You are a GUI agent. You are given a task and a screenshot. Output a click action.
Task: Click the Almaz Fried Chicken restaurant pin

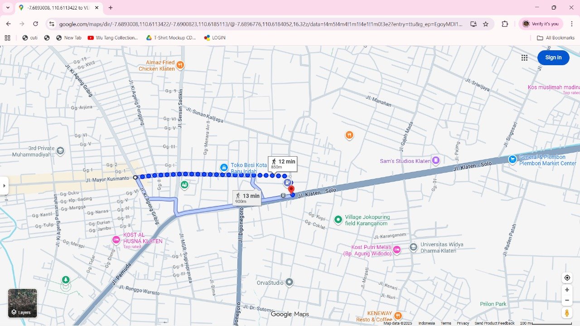coord(180,65)
